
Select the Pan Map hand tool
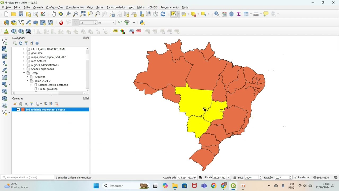54,14
